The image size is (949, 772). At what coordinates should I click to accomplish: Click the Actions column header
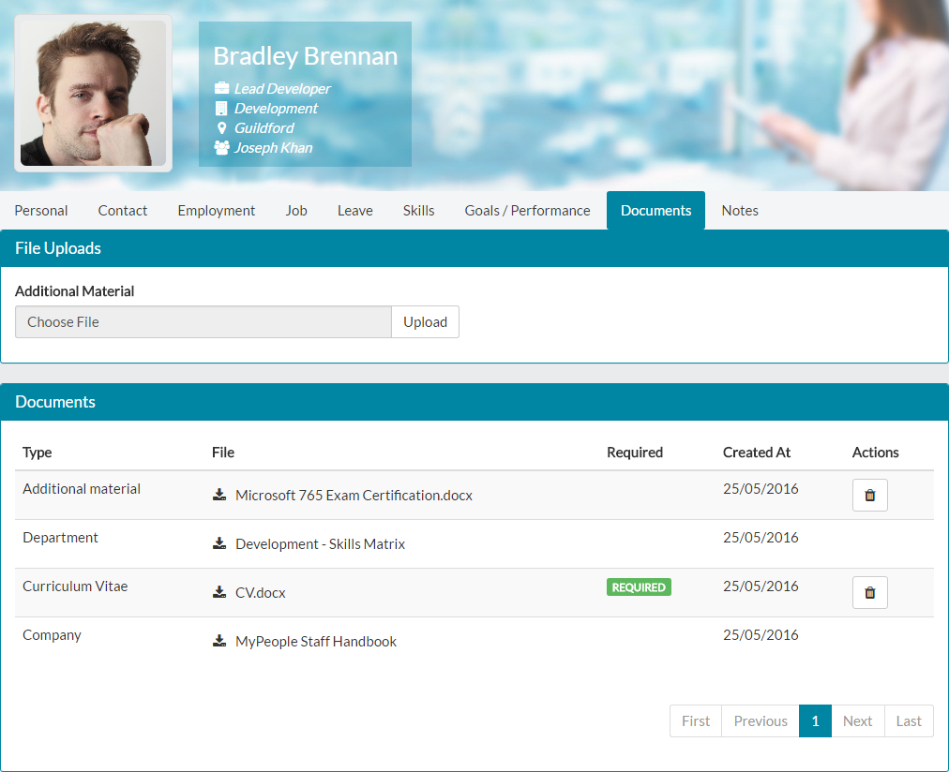(x=875, y=453)
